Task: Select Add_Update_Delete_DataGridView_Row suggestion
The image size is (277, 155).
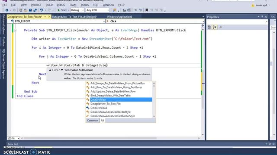Action: point(113,91)
